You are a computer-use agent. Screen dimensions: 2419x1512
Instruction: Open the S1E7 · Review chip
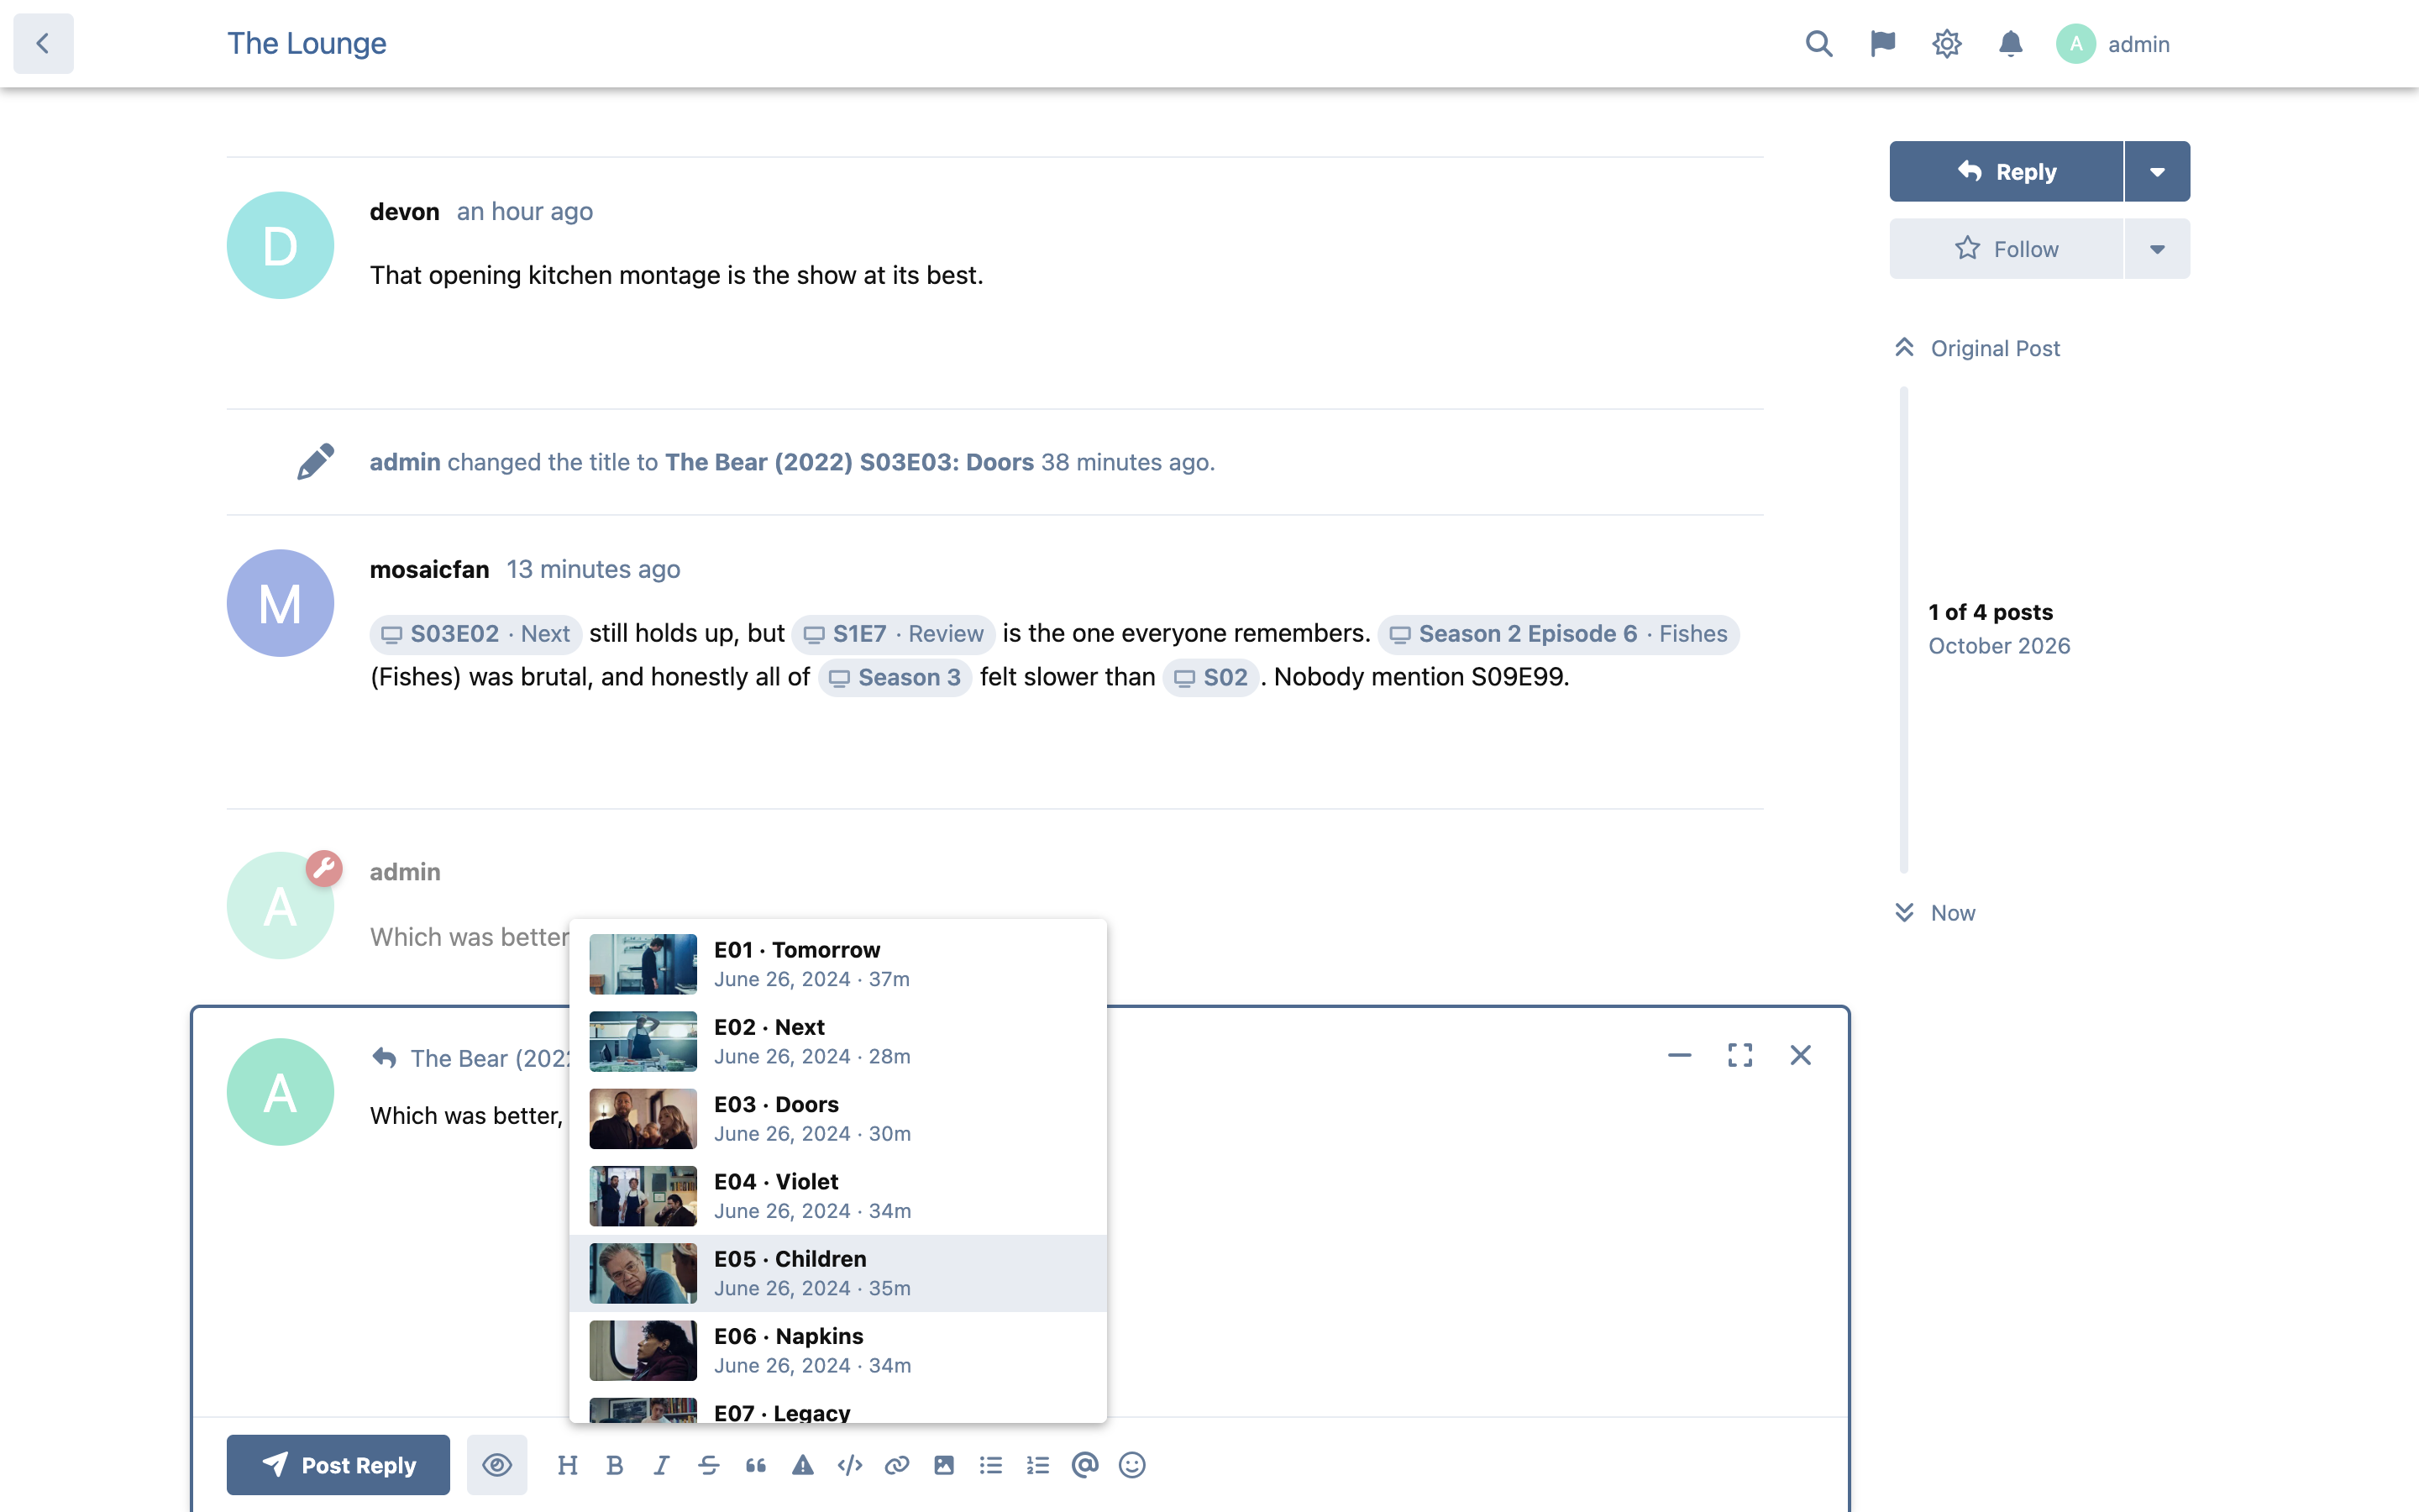coord(894,634)
